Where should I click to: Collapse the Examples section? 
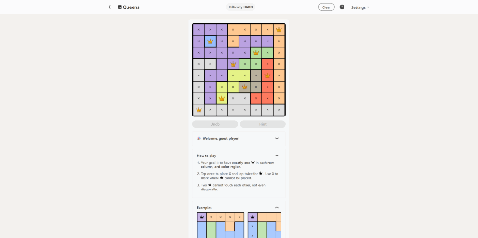click(277, 208)
